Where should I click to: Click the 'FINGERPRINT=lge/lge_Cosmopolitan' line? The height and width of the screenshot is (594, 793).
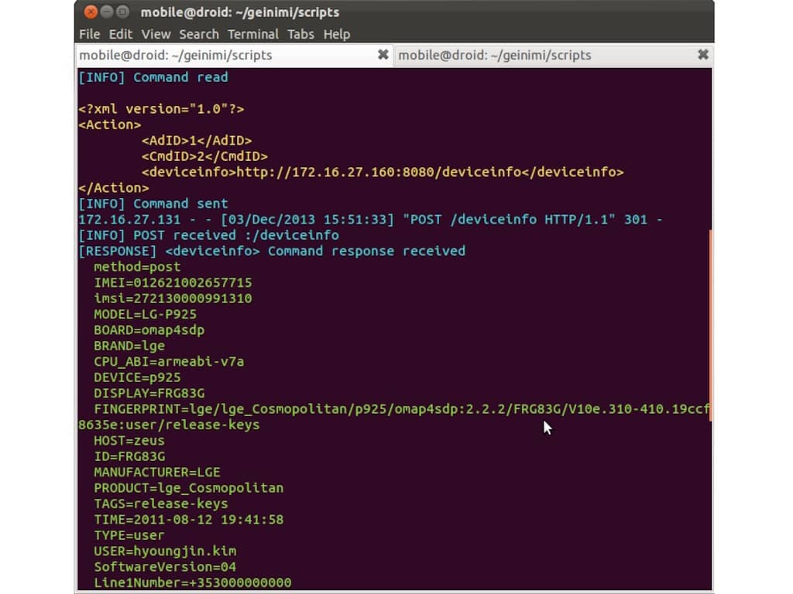point(402,409)
